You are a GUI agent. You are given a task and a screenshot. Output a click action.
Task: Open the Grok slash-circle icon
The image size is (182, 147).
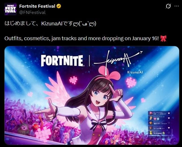(x=168, y=6)
